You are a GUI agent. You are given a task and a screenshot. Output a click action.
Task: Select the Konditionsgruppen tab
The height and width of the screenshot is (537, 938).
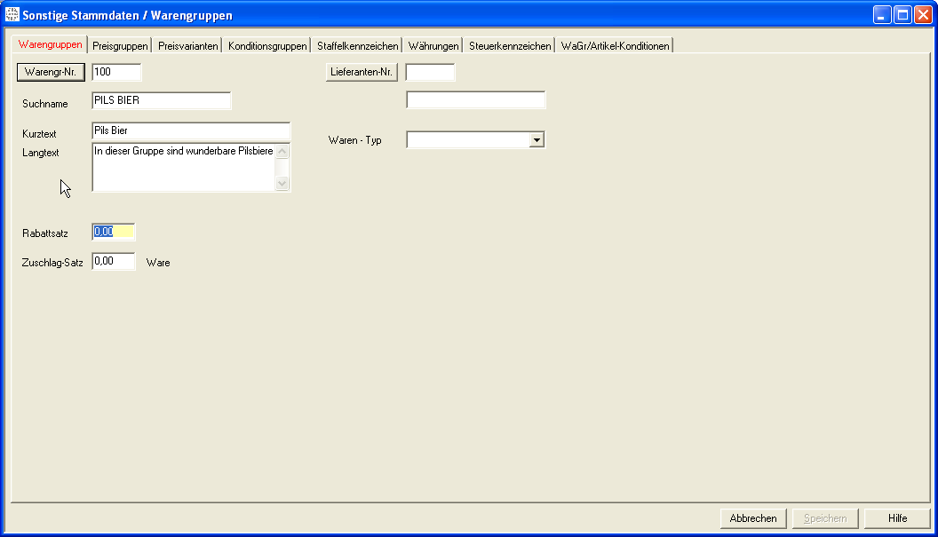(x=267, y=45)
